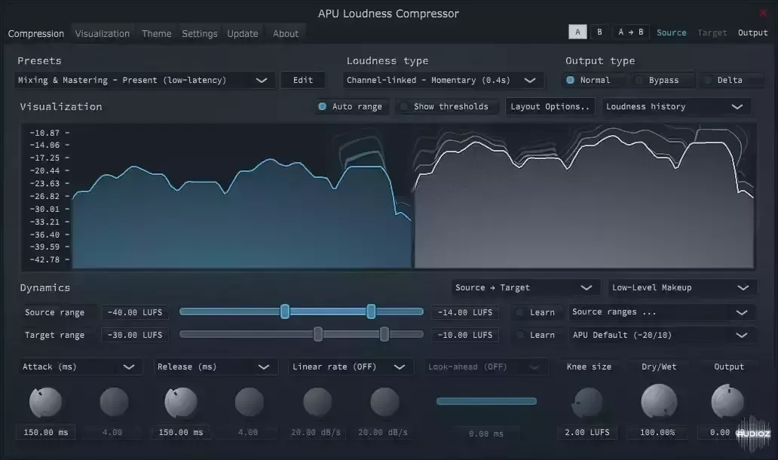Click the Release 150.00 ms knob
This screenshot has width=778, height=460.
[x=181, y=403]
